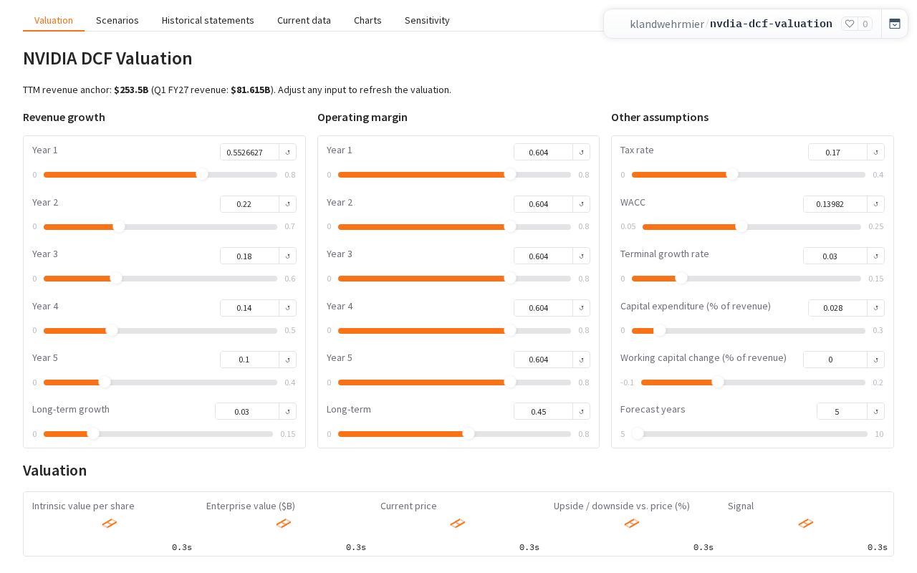Adjust Terminal growth rate slider

tap(746, 279)
